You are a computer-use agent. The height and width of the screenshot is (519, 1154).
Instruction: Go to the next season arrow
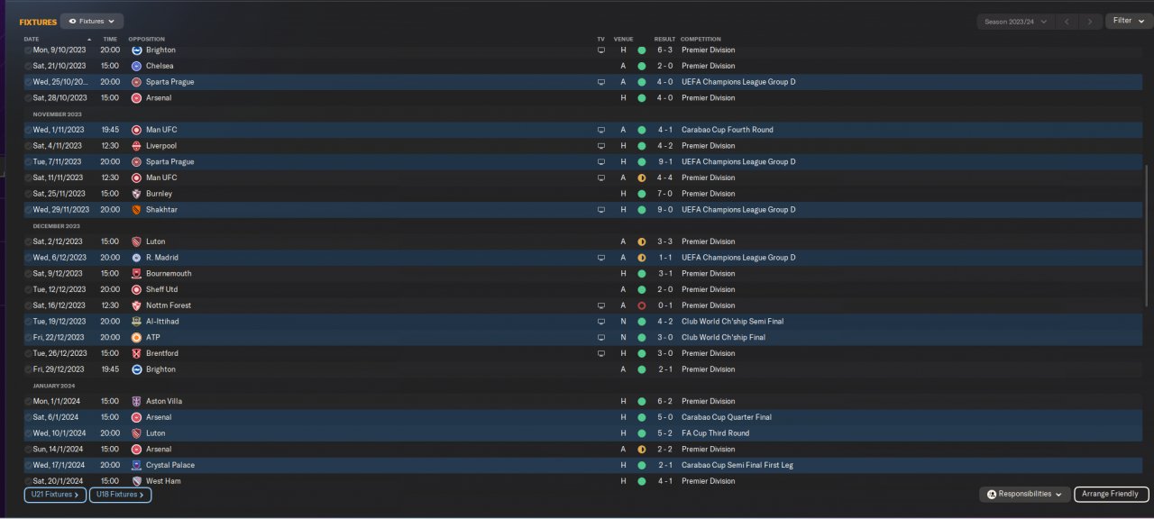[x=1091, y=22]
